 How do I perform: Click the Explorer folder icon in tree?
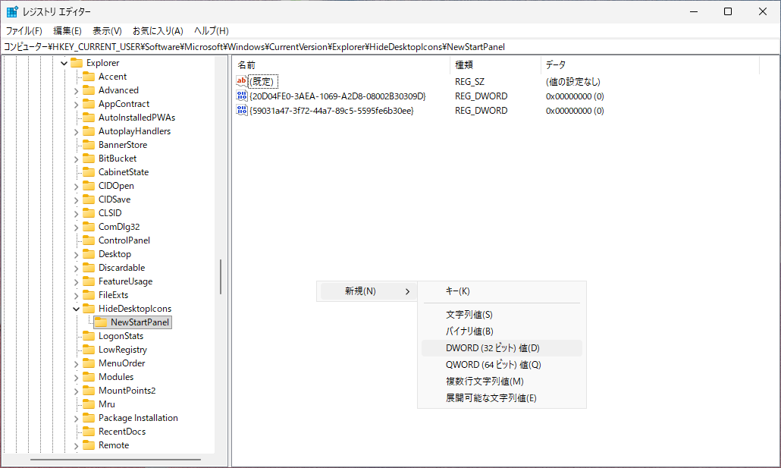tap(76, 63)
